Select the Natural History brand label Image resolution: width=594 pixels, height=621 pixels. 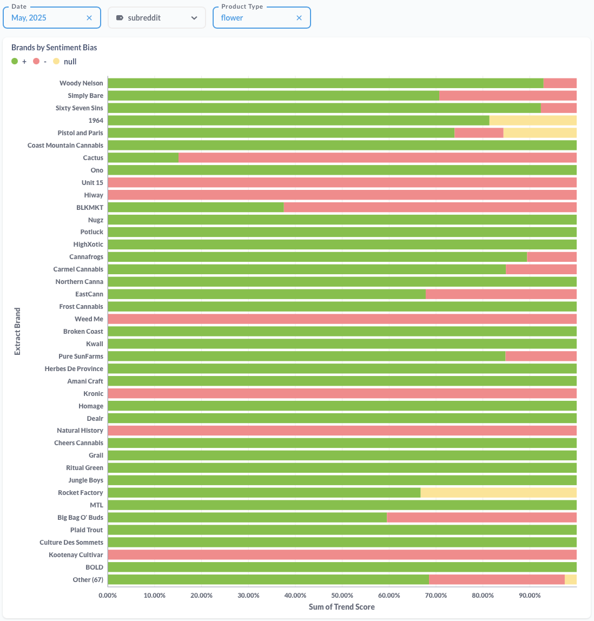click(x=80, y=431)
